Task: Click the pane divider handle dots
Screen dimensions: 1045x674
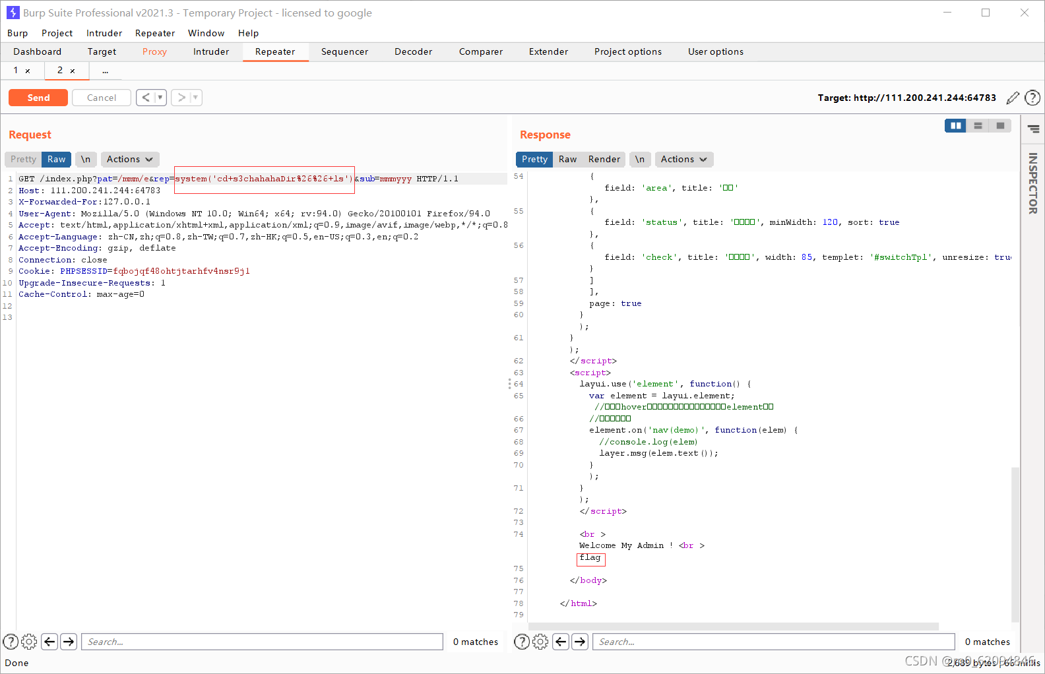Action: pos(509,384)
